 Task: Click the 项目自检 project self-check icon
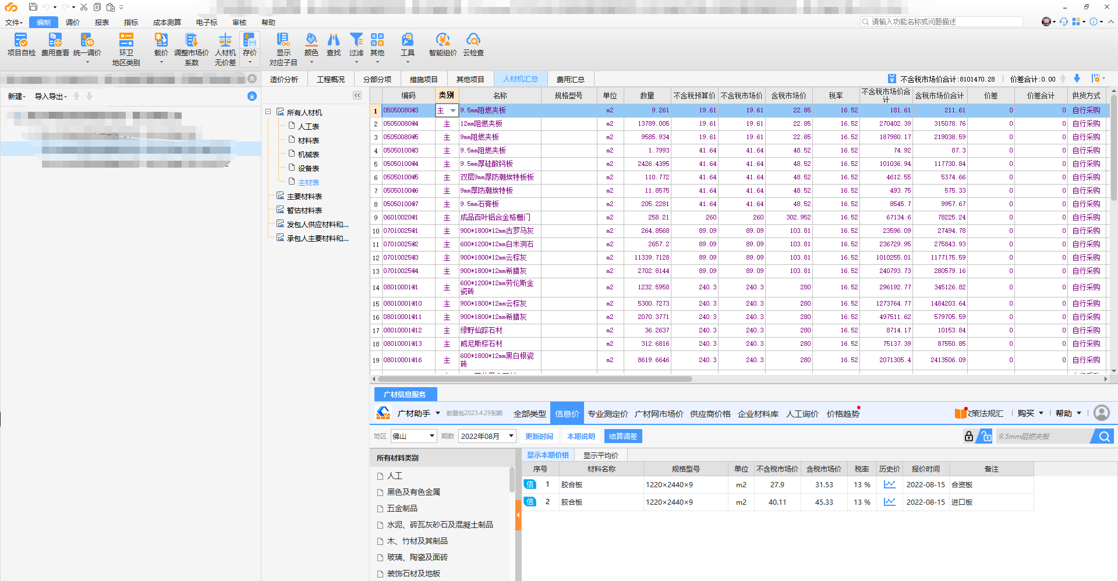[21, 40]
